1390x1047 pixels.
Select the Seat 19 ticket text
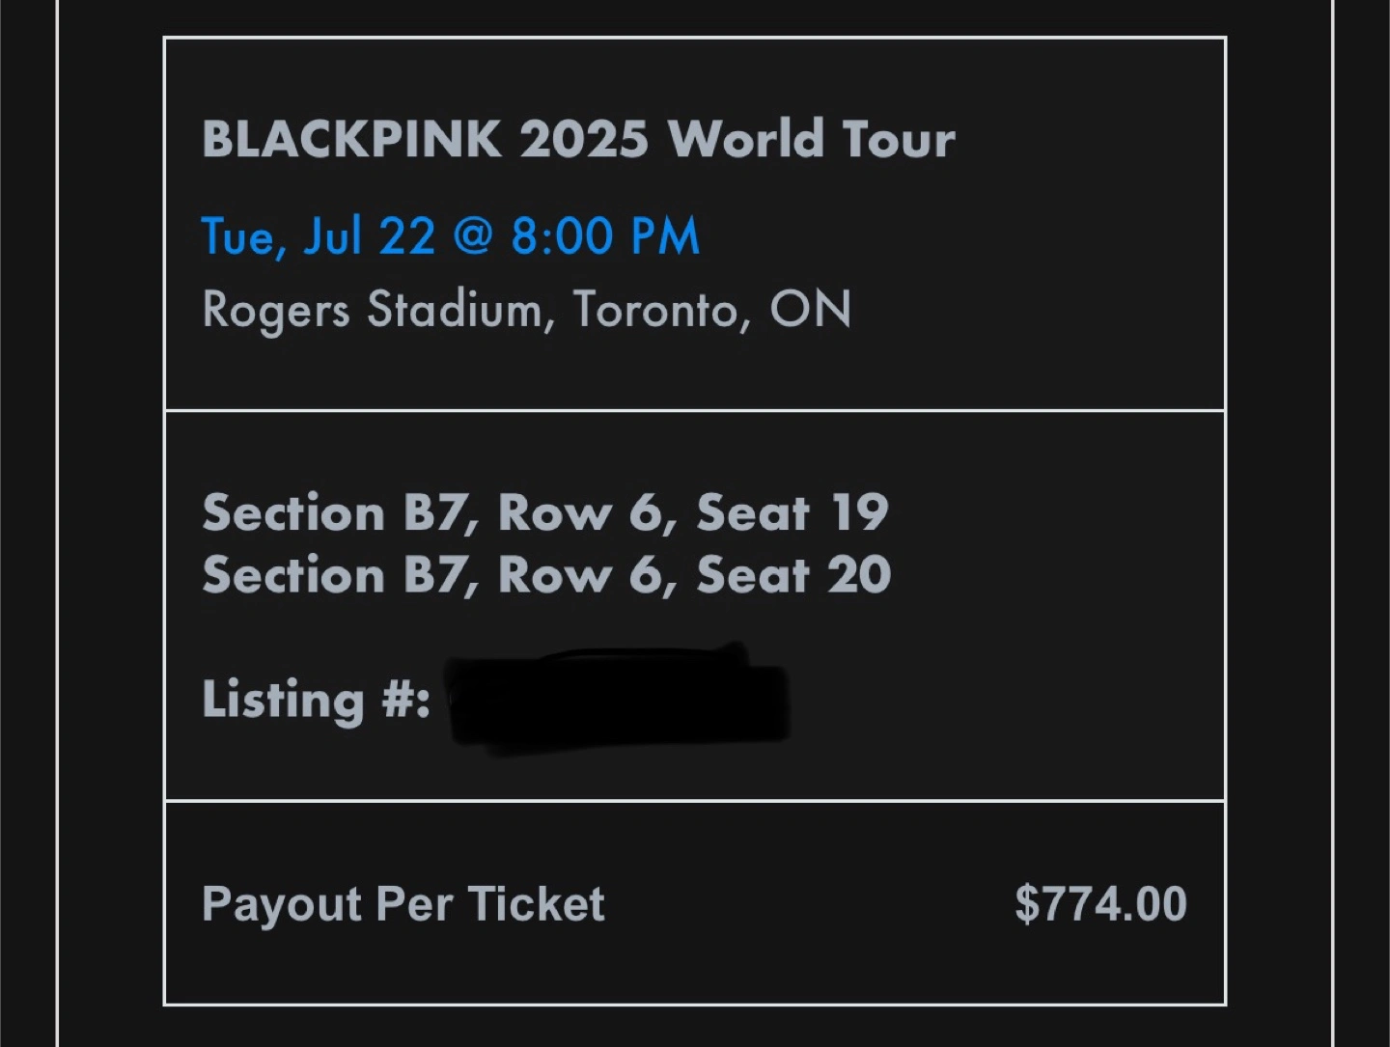[792, 511]
